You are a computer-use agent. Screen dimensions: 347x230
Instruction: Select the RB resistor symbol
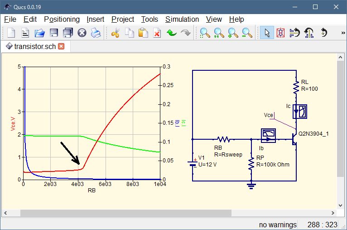click(223, 139)
